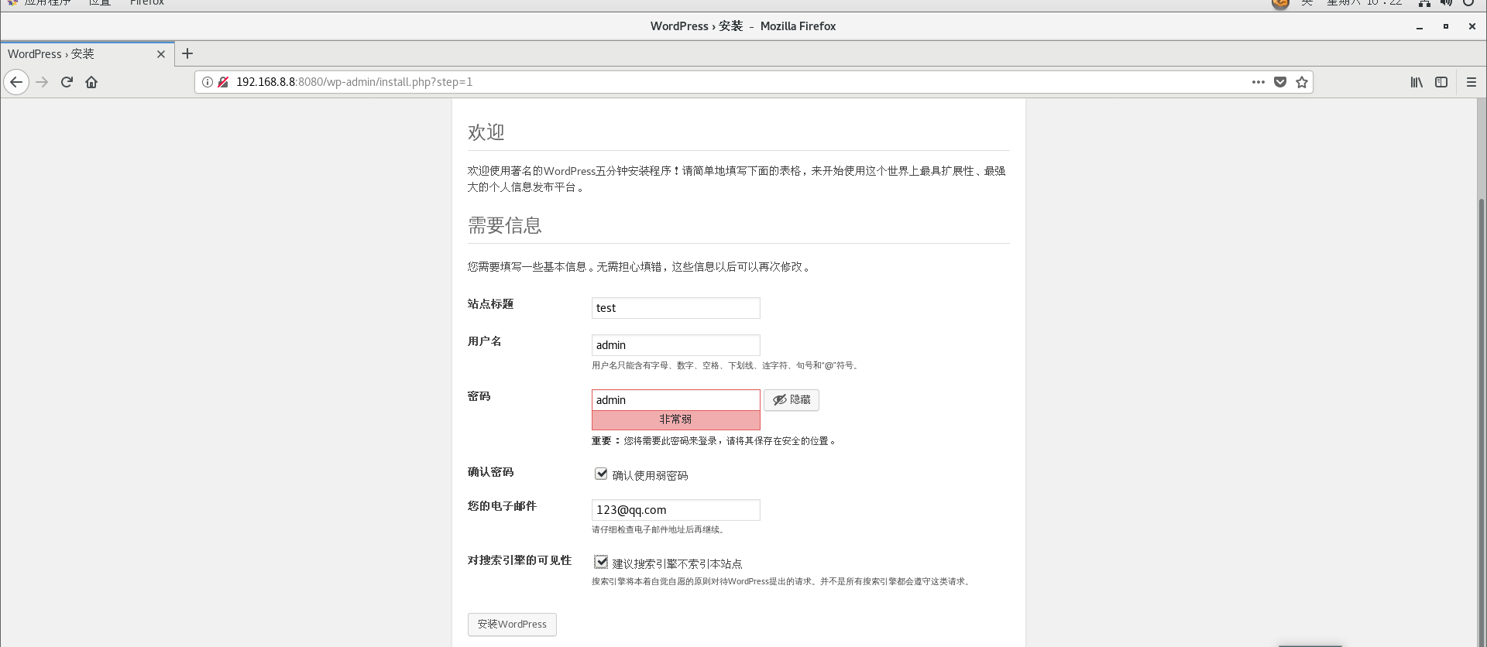Close the WordPress 安装 tab
This screenshot has width=1487, height=647.
coord(161,54)
